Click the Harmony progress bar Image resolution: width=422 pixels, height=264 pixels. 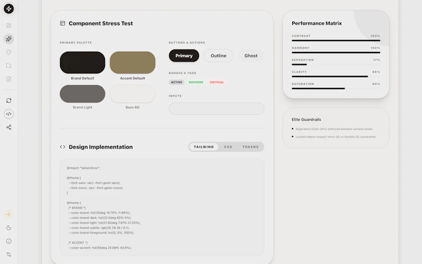pyautogui.click(x=336, y=52)
